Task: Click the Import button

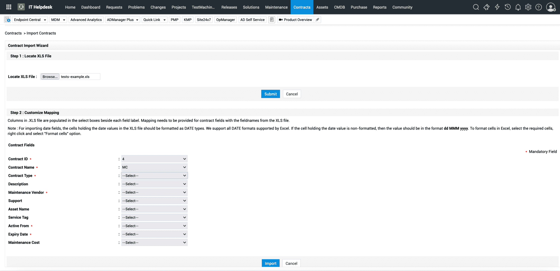Action: click(x=270, y=263)
